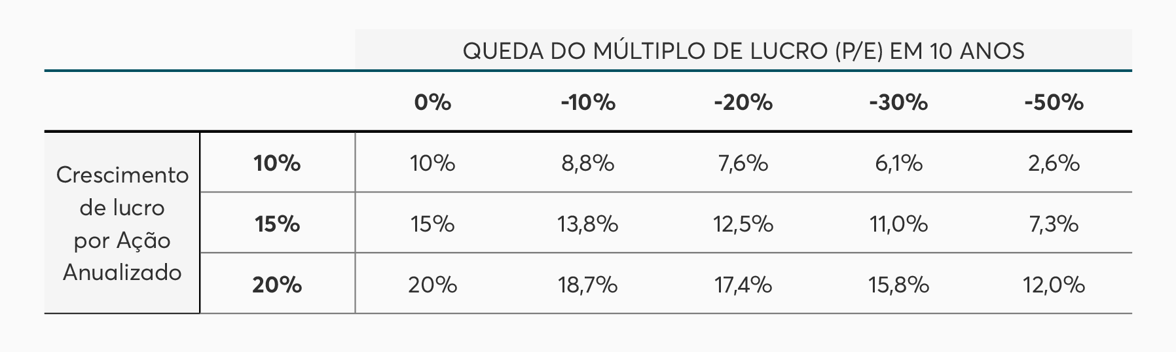Select the bold 10% row header
Viewport: 1176px width, 352px height.
point(278,163)
